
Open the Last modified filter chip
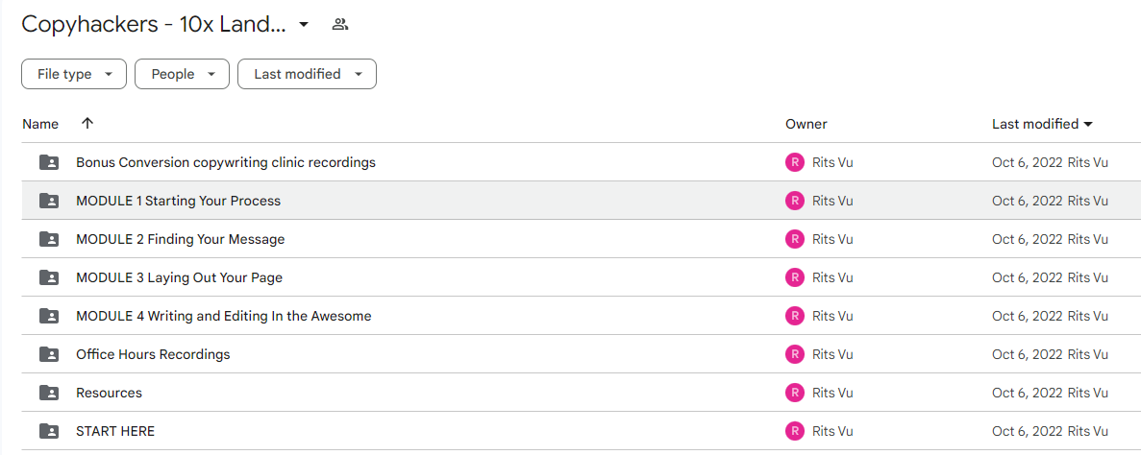coord(307,74)
